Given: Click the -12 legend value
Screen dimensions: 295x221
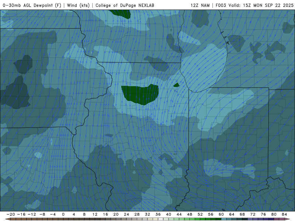Looking at the screenshot, I should (32, 214).
